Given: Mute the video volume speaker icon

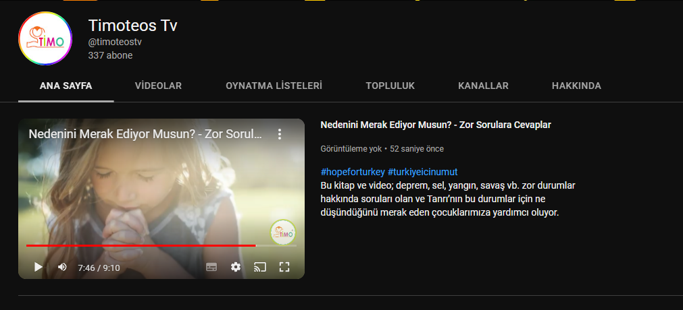Looking at the screenshot, I should (62, 267).
